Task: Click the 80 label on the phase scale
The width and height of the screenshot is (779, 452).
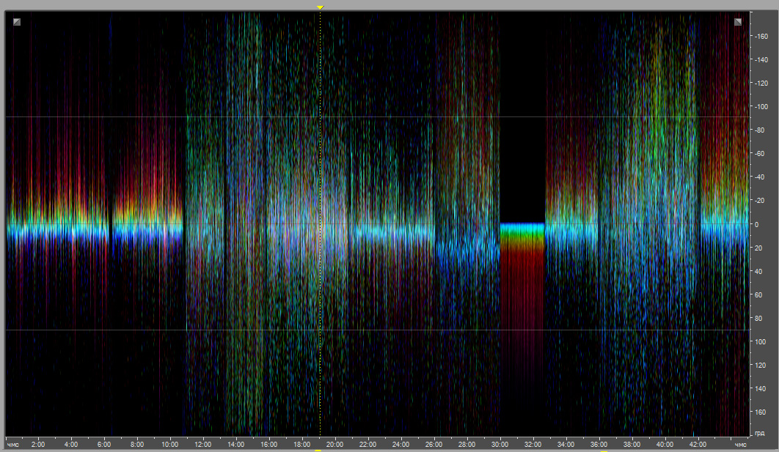Action: click(x=758, y=319)
